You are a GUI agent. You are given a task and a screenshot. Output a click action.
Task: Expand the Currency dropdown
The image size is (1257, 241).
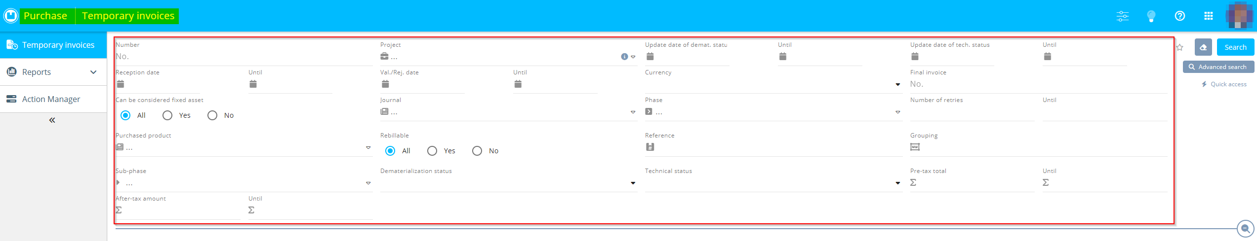click(897, 85)
